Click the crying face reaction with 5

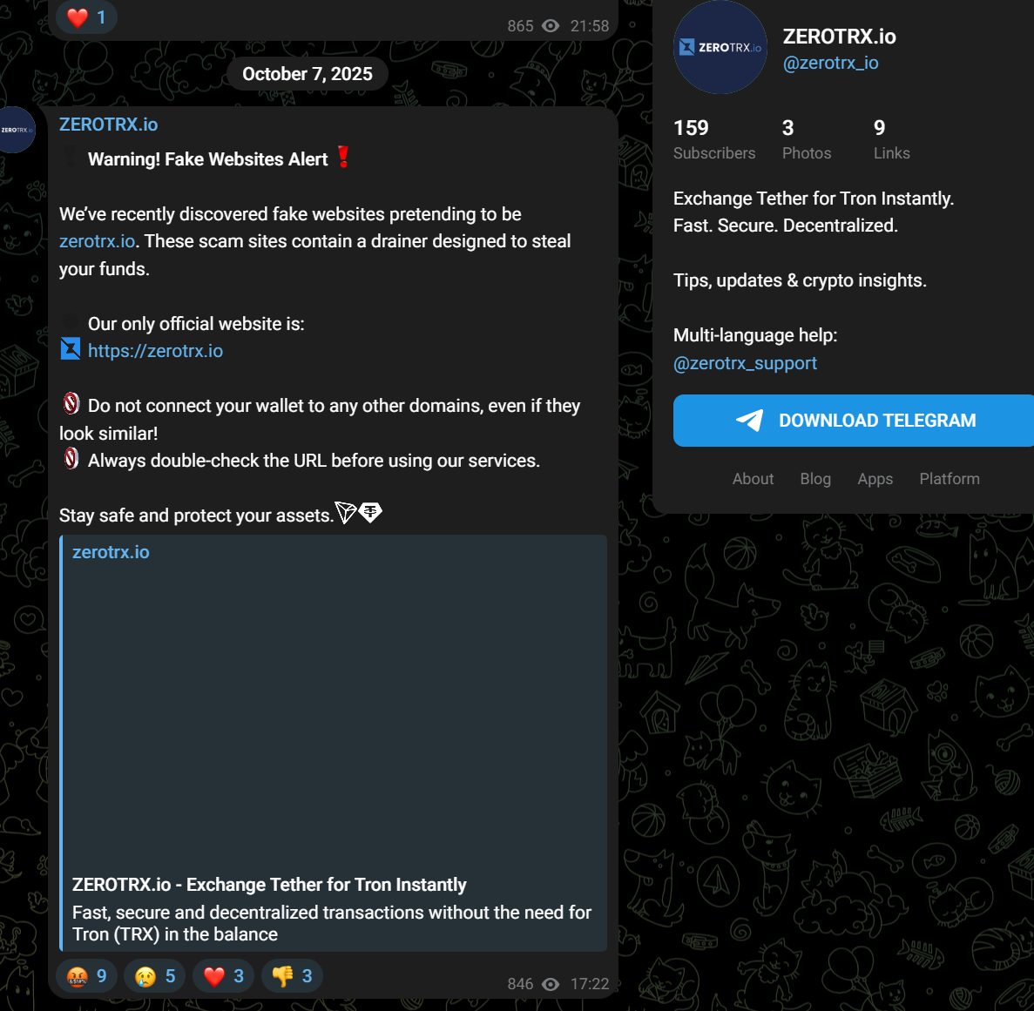[155, 975]
